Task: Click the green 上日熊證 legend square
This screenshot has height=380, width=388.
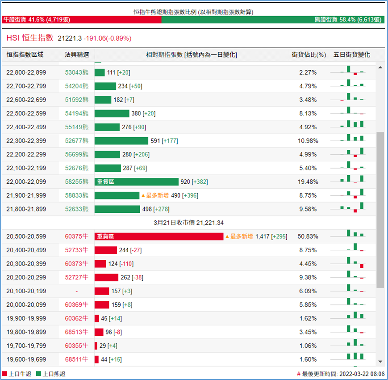Action: tap(39, 374)
